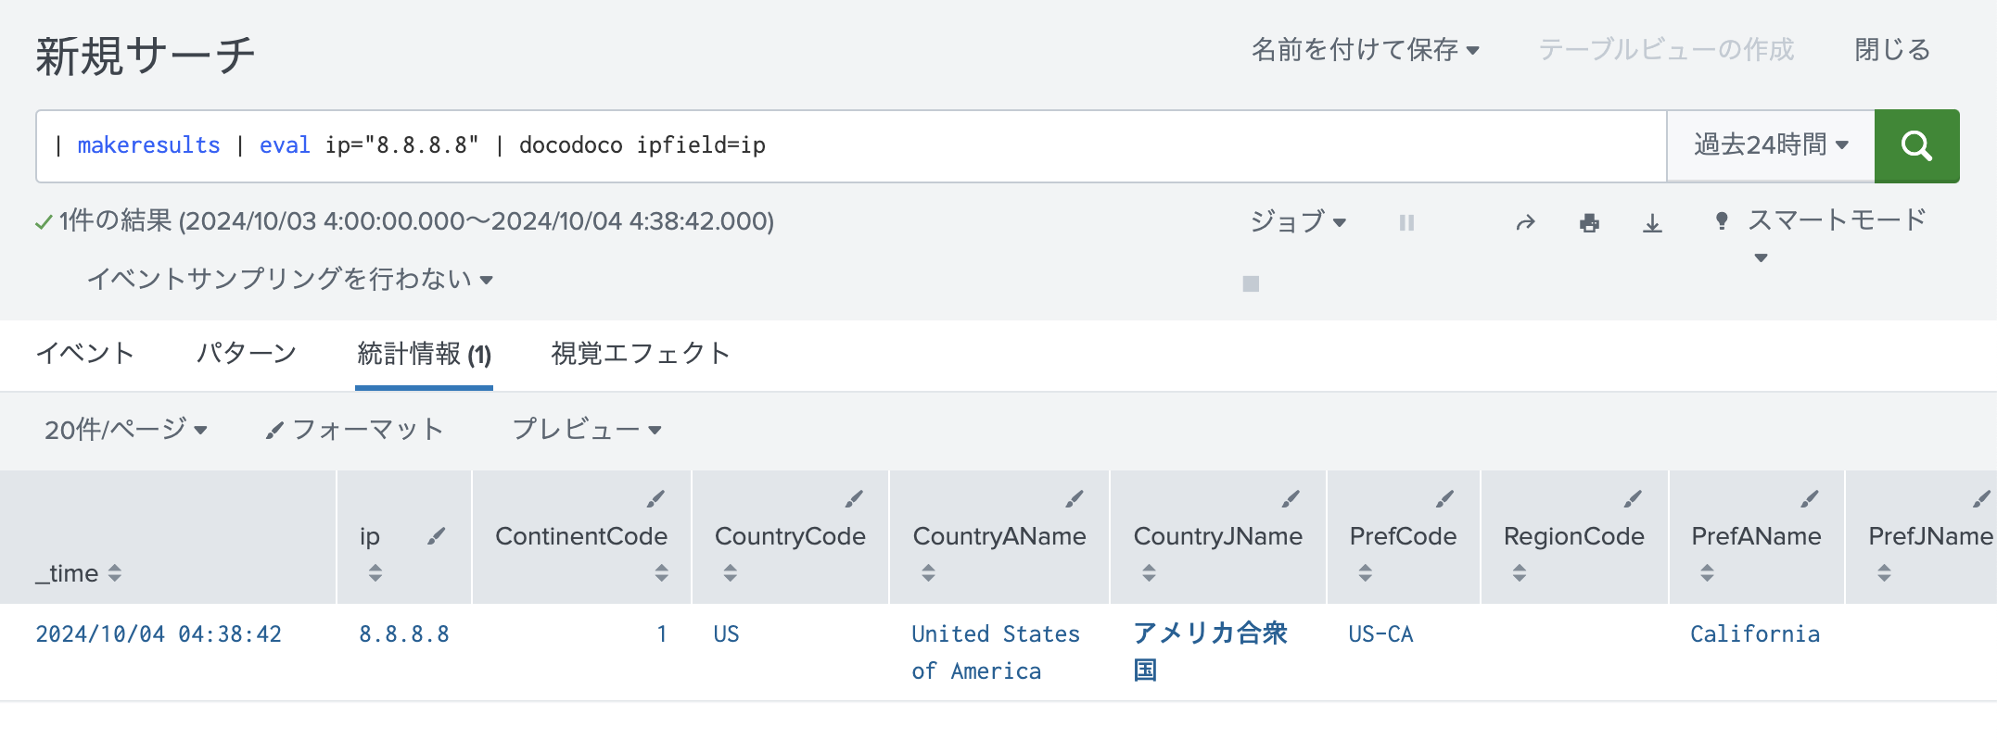Viewport: 1997px width, 752px height.
Task: Stop the search job square icon
Action: pos(1251,283)
